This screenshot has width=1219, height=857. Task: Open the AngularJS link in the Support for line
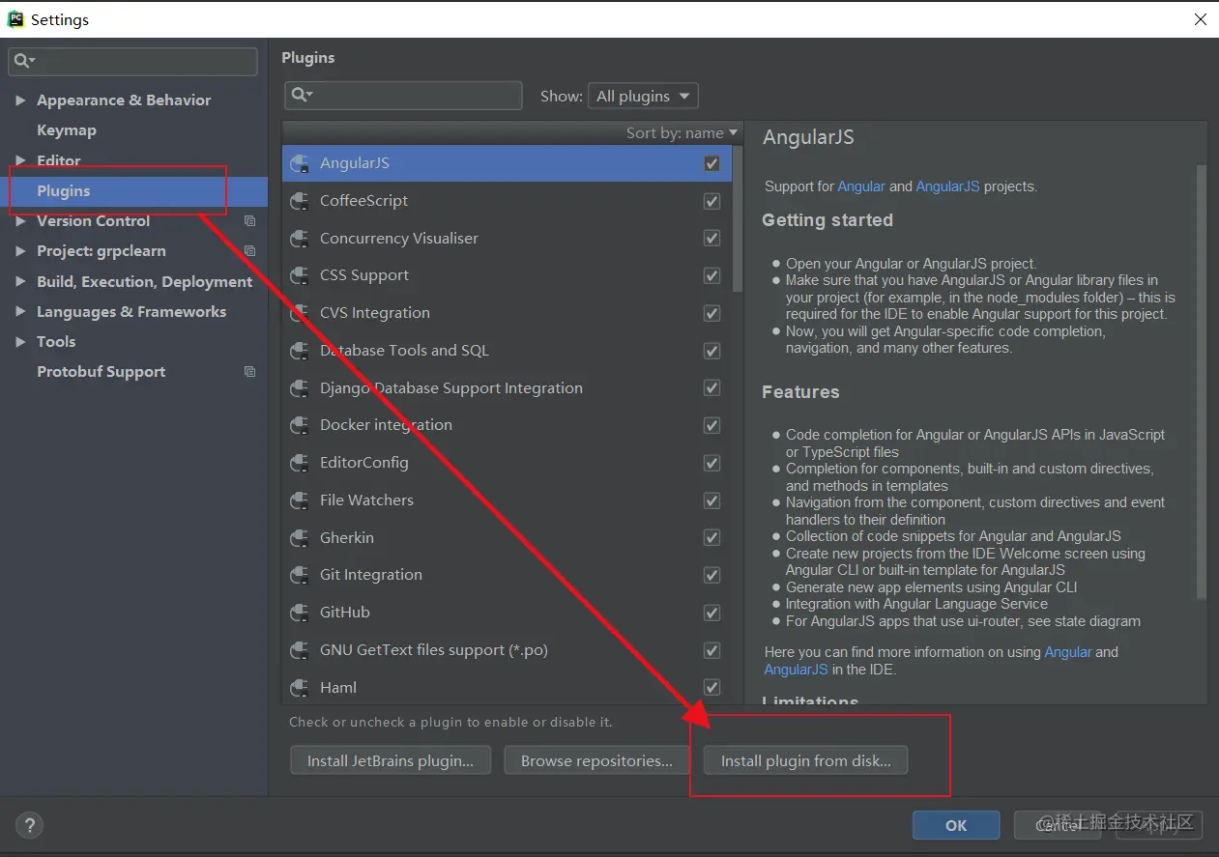coord(947,186)
